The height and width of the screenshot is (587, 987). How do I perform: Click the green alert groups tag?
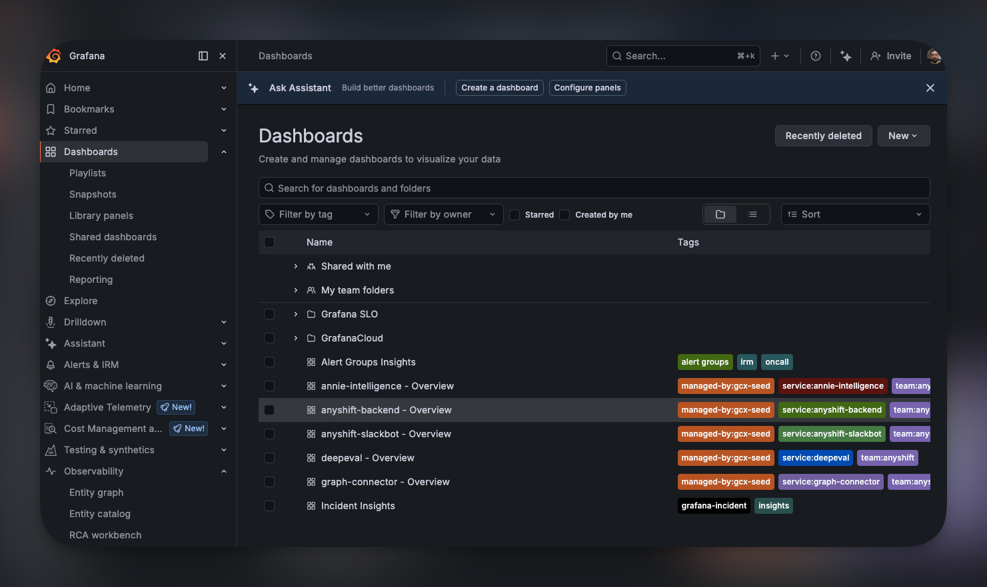705,362
